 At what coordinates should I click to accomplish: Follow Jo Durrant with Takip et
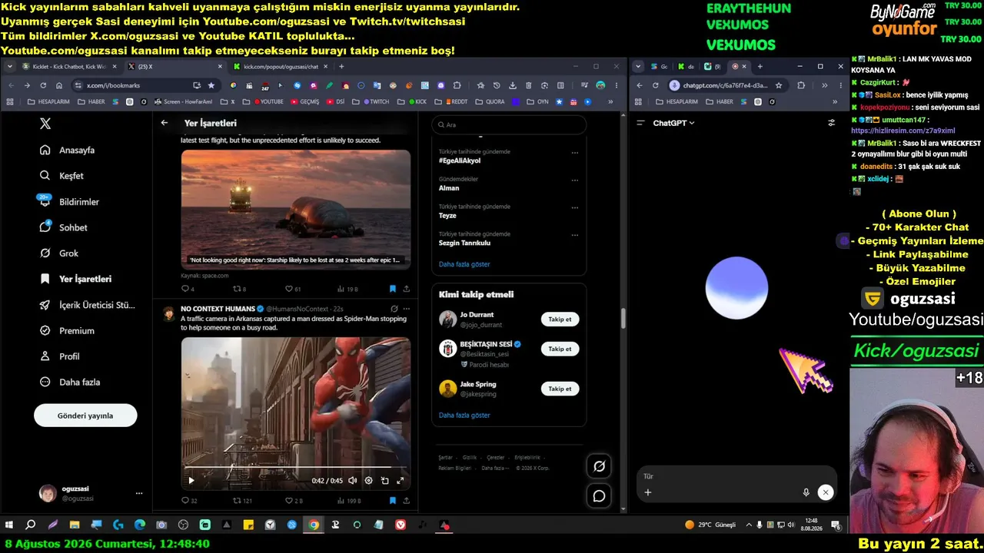[560, 320]
